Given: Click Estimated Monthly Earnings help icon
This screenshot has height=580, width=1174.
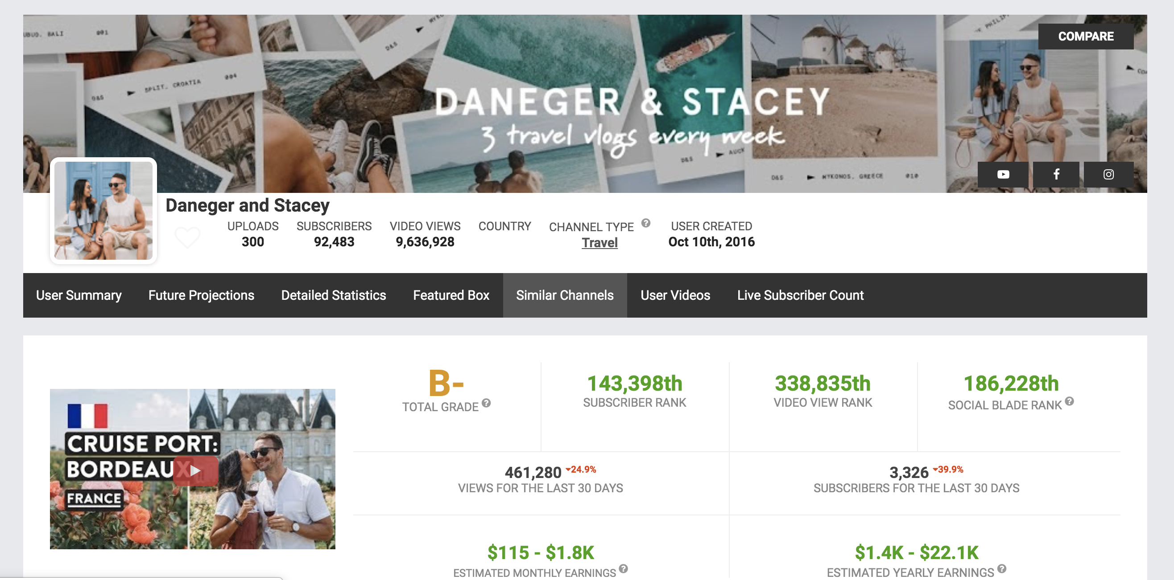Looking at the screenshot, I should (x=624, y=568).
